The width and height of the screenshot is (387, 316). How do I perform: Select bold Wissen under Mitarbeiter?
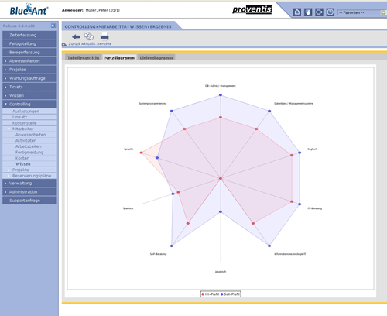click(29, 164)
